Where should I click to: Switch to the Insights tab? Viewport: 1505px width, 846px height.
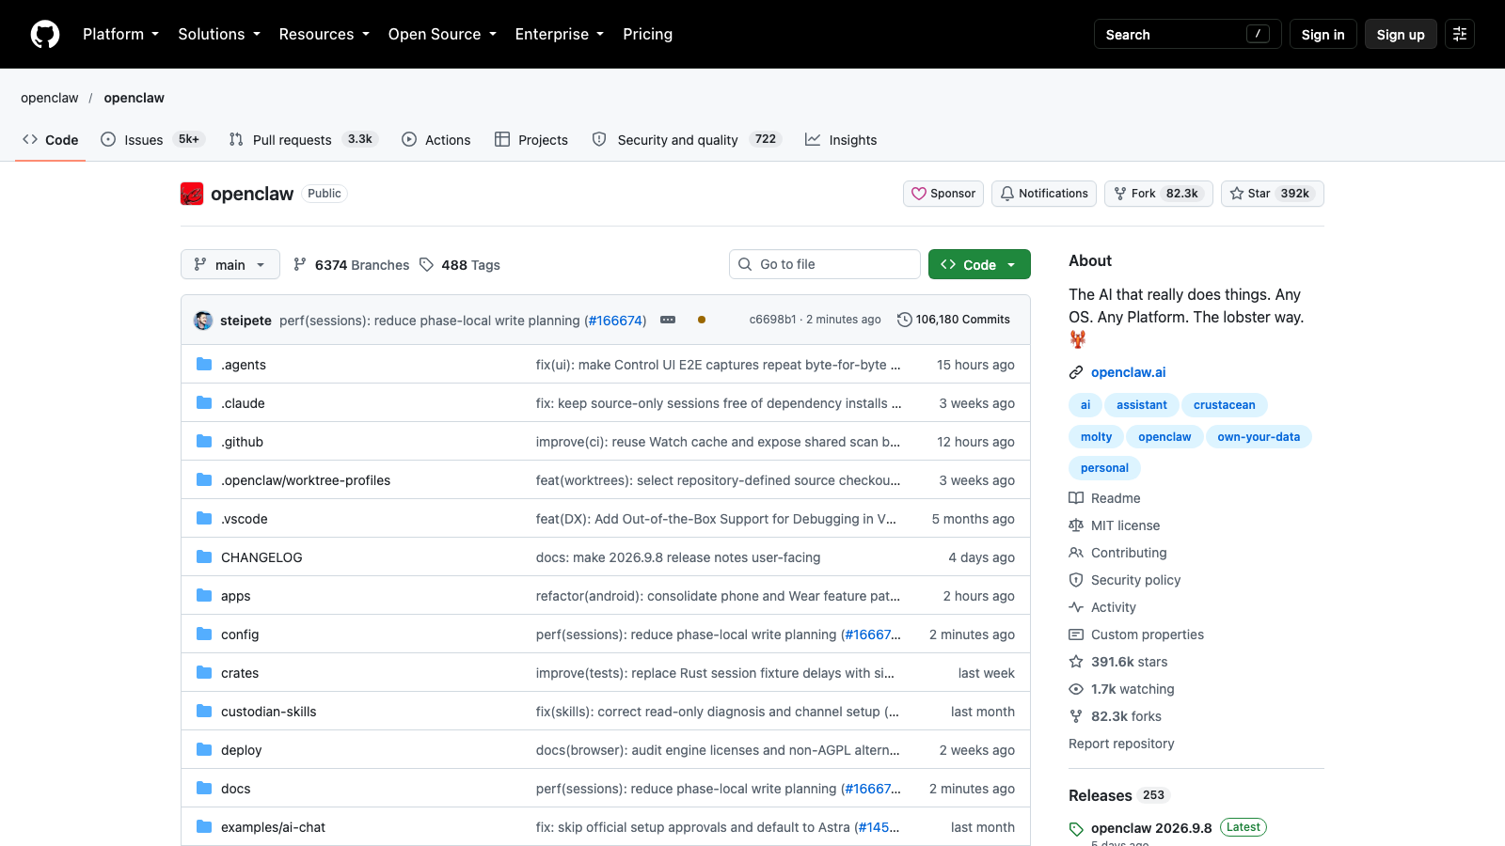[x=841, y=139]
